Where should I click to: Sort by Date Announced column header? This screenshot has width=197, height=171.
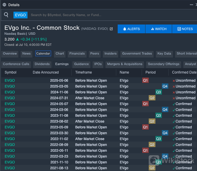coord(46,72)
